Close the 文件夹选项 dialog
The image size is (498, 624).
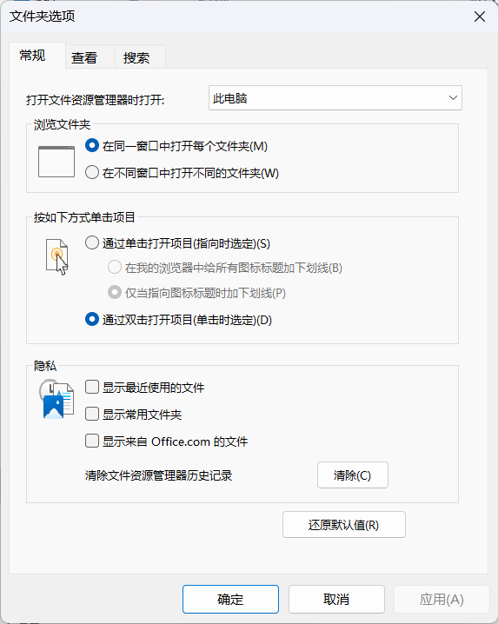click(480, 17)
